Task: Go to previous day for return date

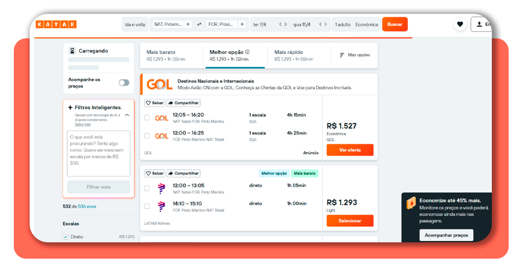Action: [x=320, y=25]
